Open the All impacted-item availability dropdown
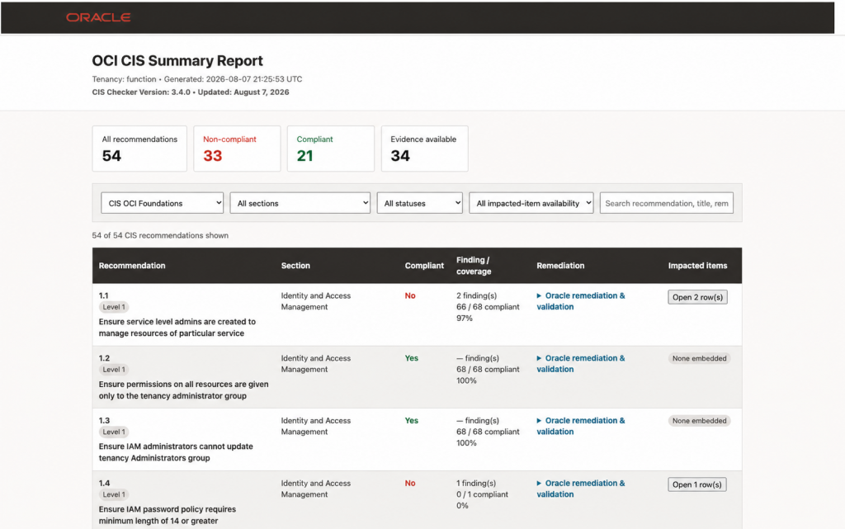This screenshot has width=845, height=529. pos(531,203)
